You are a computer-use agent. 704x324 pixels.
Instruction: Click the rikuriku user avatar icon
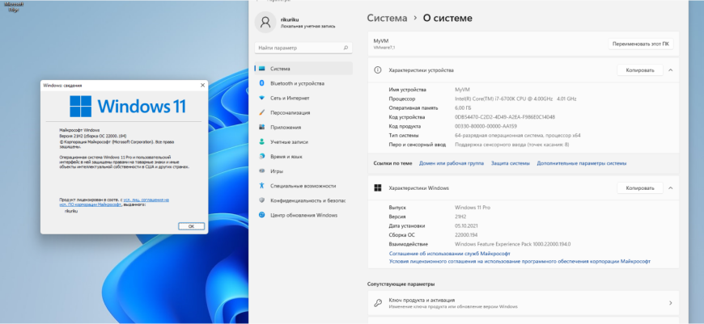pyautogui.click(x=265, y=23)
